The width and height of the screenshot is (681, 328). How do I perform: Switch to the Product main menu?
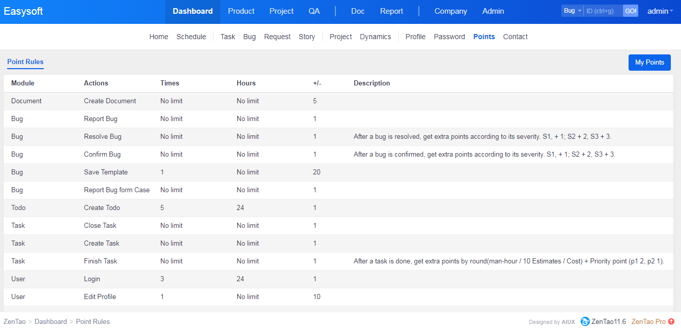point(241,11)
